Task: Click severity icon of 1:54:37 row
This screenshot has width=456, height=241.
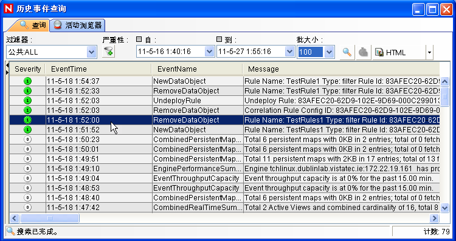Action: point(27,81)
